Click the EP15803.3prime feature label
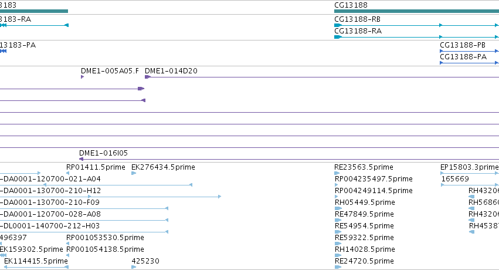499x270 pixels. 470,167
